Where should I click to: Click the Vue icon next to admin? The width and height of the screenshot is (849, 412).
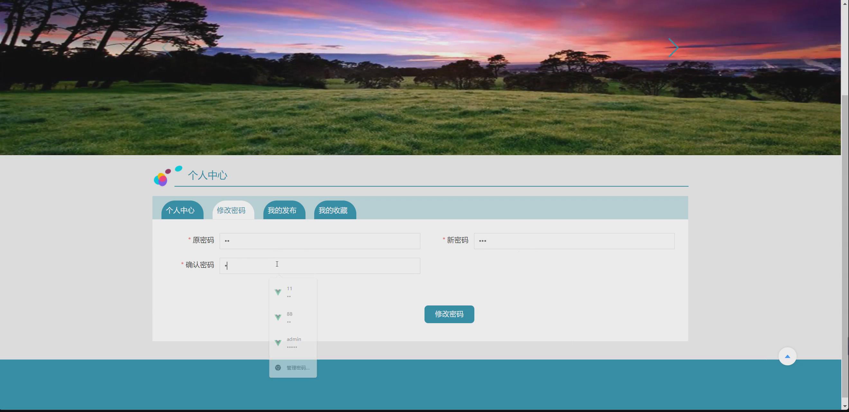[x=278, y=343]
